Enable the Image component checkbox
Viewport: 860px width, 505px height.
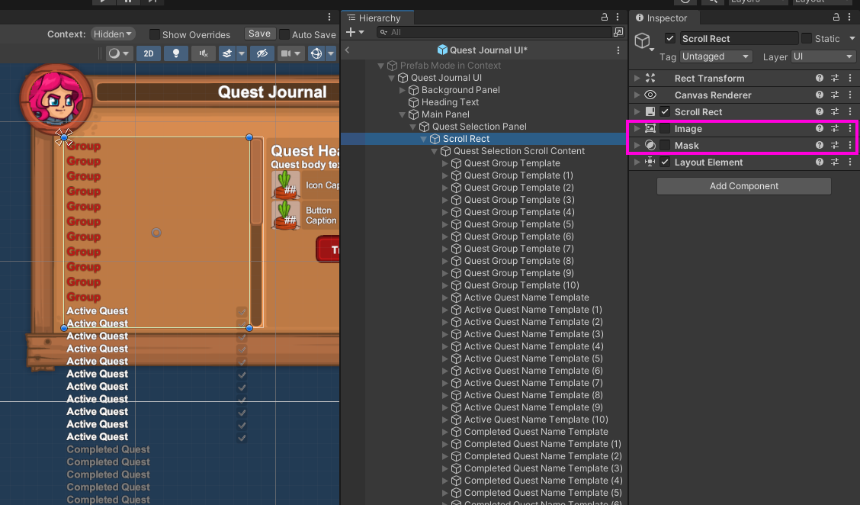pos(665,128)
